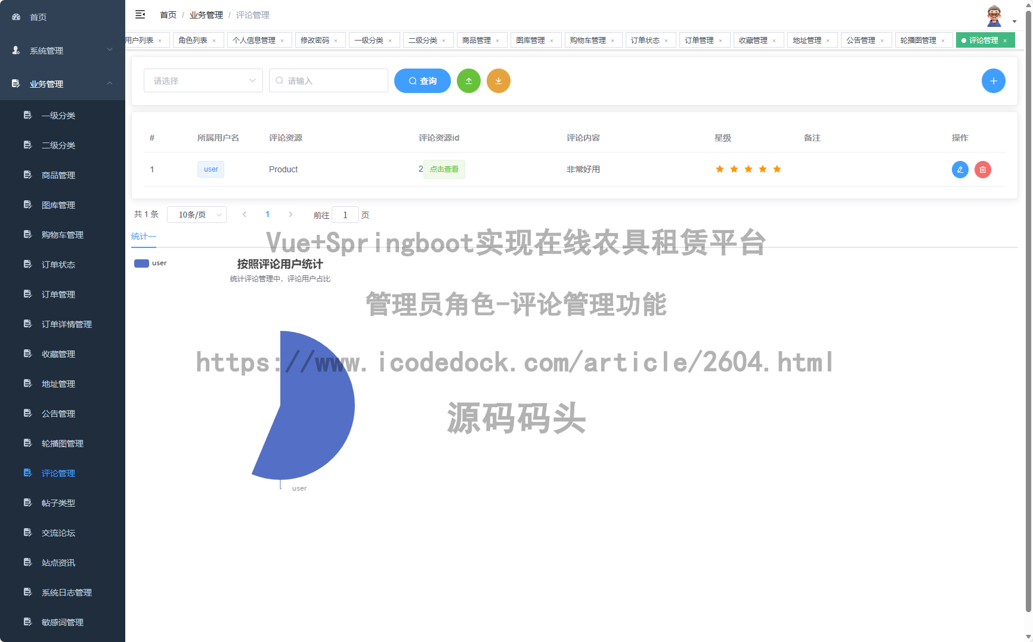Click the dashboard icon next to 首页
Screen dimensions: 1033x642
[x=16, y=17]
